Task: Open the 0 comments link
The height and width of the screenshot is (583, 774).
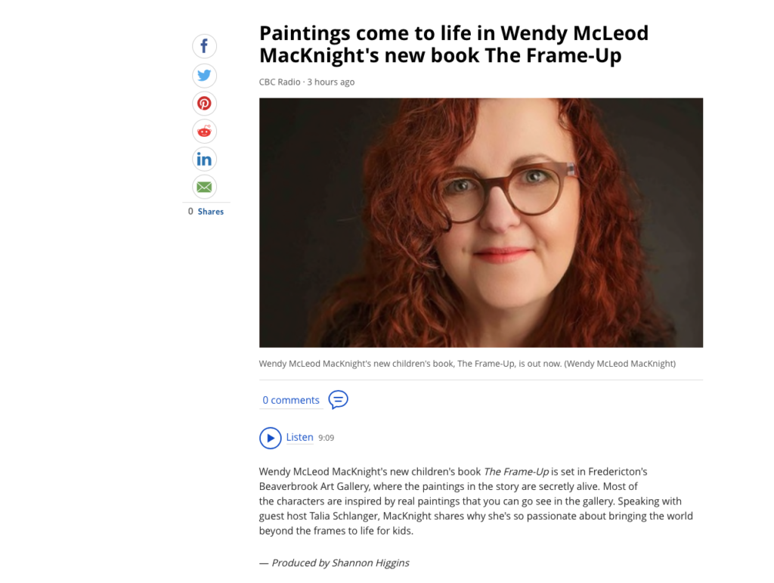Action: (x=291, y=400)
